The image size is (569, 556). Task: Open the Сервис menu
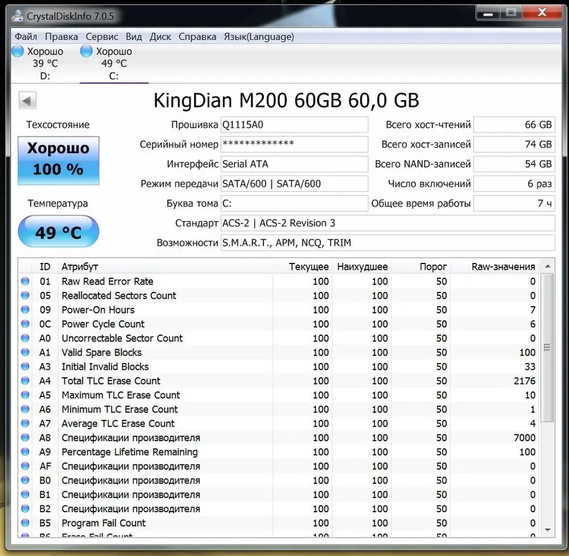(x=102, y=36)
